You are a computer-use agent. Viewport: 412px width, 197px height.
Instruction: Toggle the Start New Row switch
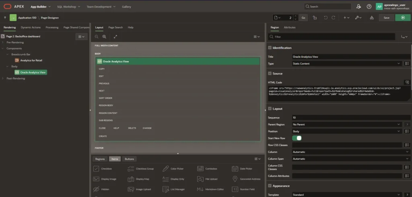[x=297, y=138]
